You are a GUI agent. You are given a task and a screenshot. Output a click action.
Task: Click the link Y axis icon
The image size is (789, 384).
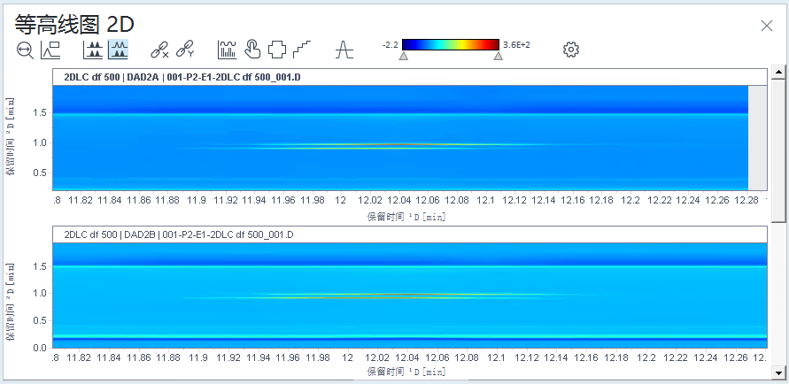click(185, 50)
